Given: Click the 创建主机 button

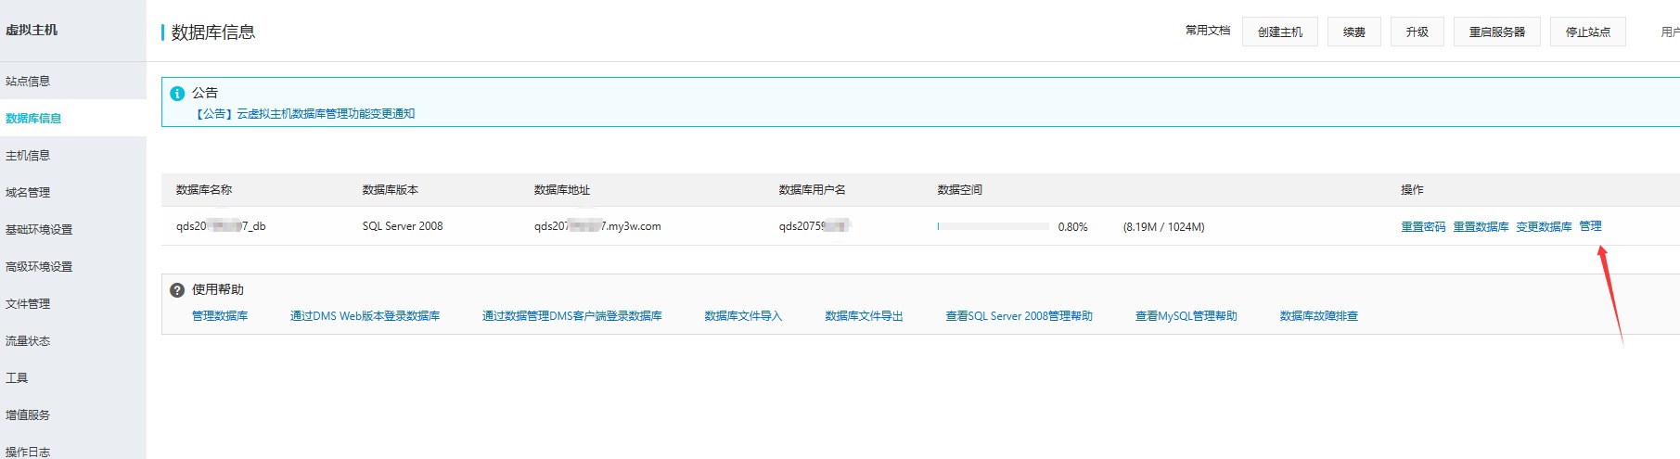Looking at the screenshot, I should click(x=1280, y=32).
